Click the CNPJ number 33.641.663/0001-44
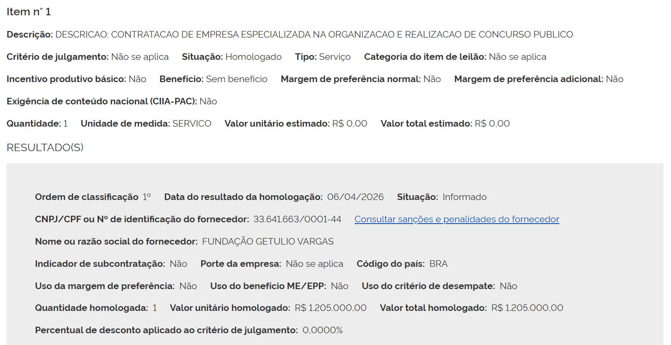Viewport: 671px width, 345px height. 297,219
